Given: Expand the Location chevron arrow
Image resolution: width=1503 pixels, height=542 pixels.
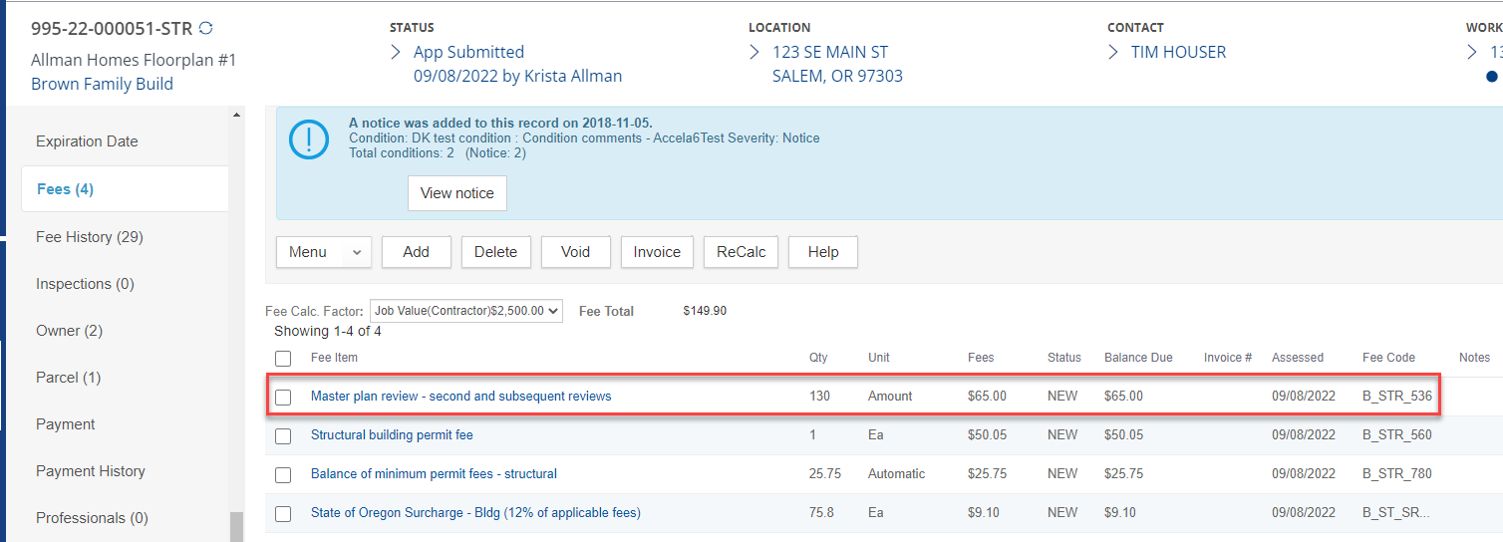Looking at the screenshot, I should [x=754, y=52].
